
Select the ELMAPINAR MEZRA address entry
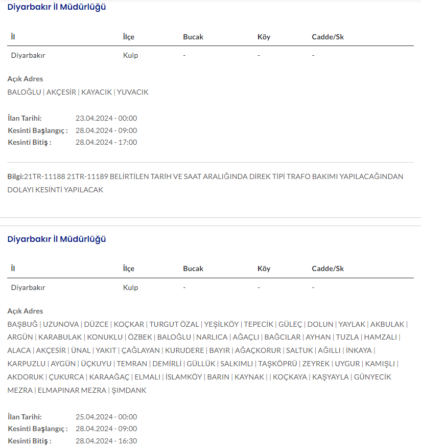click(71, 390)
